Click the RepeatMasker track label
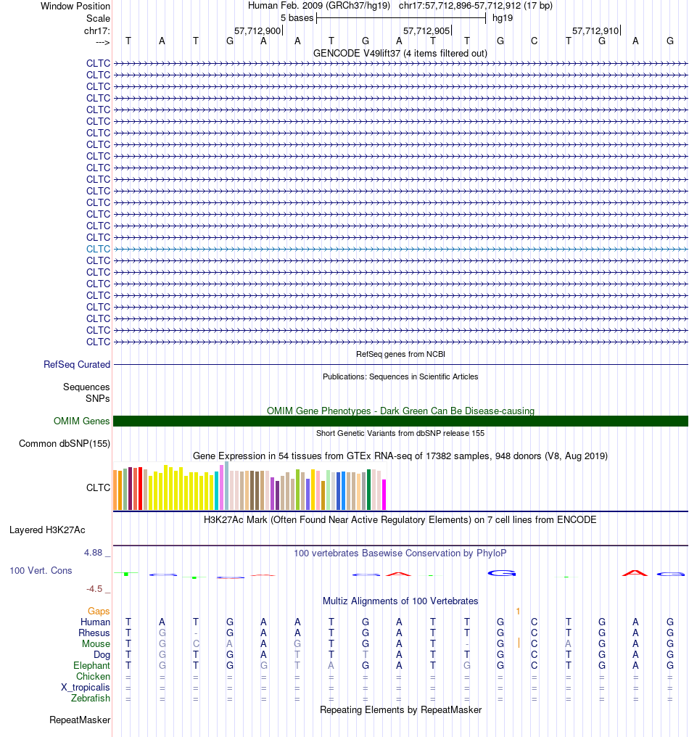Viewport: 689px width, 737px height. click(80, 720)
